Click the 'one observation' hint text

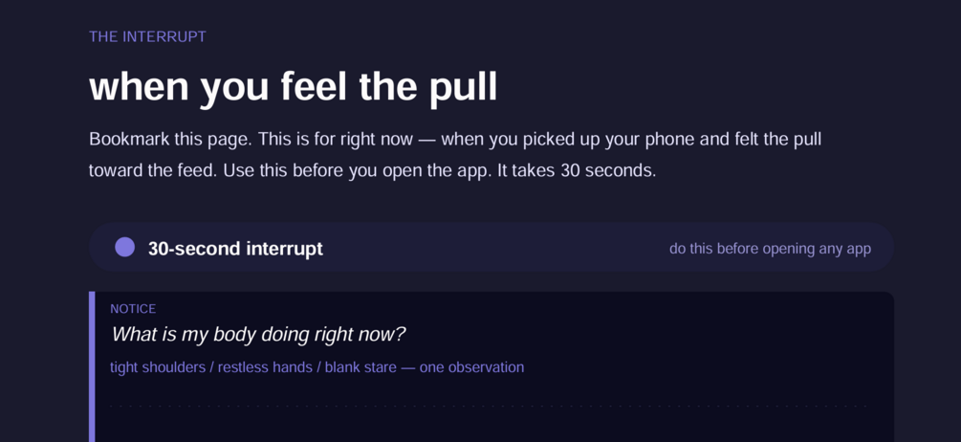pos(471,367)
